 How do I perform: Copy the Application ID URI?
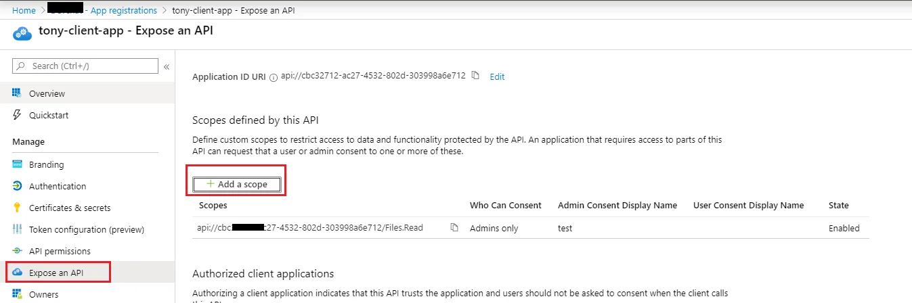point(475,75)
